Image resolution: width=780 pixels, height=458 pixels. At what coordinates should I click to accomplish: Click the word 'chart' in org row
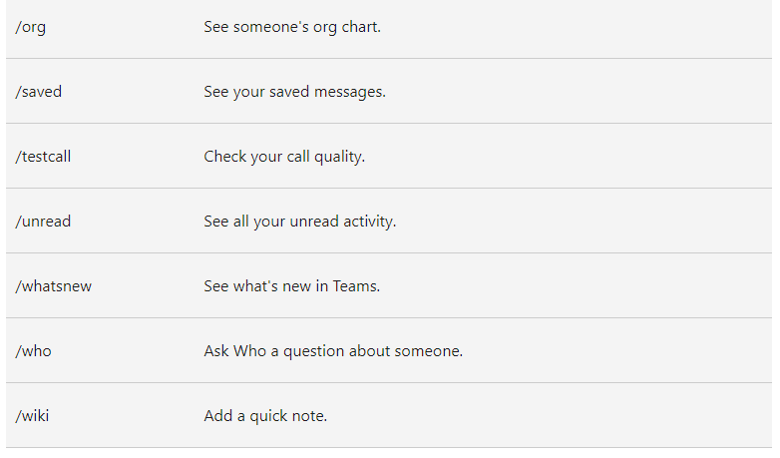point(360,27)
